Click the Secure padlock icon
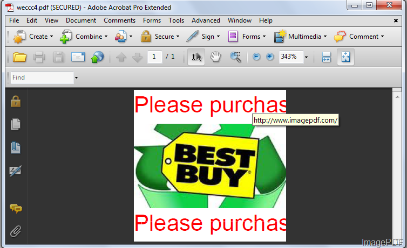Screen dimensions: 407x248 pyautogui.click(x=146, y=37)
